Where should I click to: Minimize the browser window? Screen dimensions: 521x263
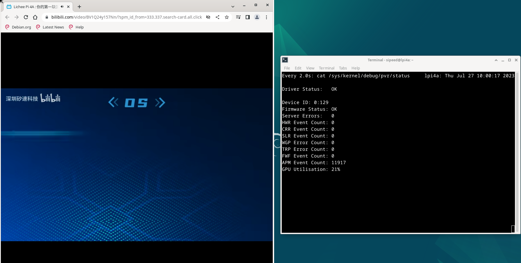pyautogui.click(x=244, y=5)
